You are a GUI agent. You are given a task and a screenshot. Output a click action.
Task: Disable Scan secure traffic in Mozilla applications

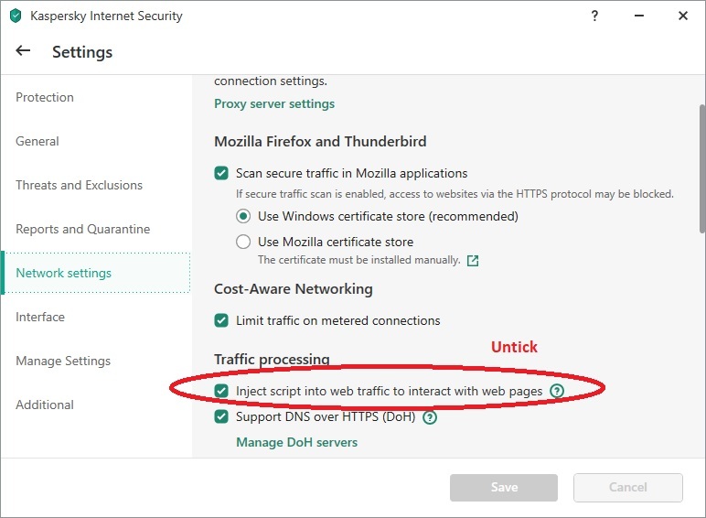pyautogui.click(x=221, y=173)
